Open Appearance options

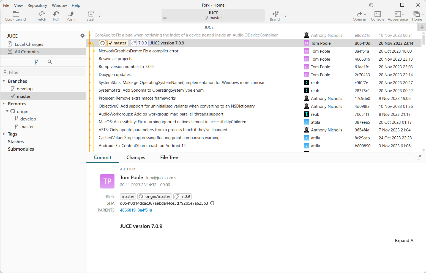point(398,16)
